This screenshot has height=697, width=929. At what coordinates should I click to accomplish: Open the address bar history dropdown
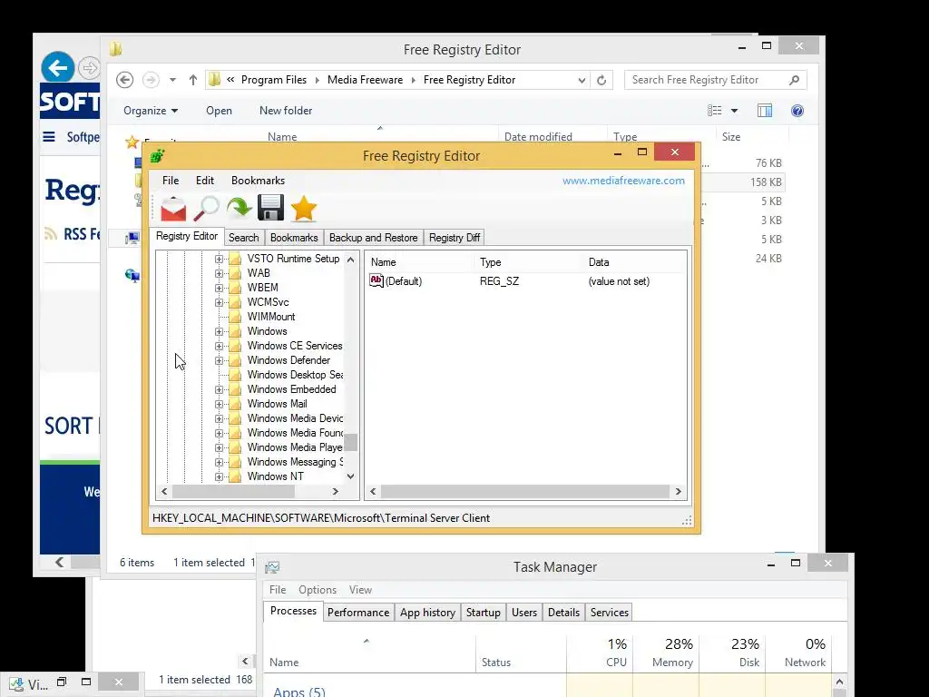coord(582,80)
